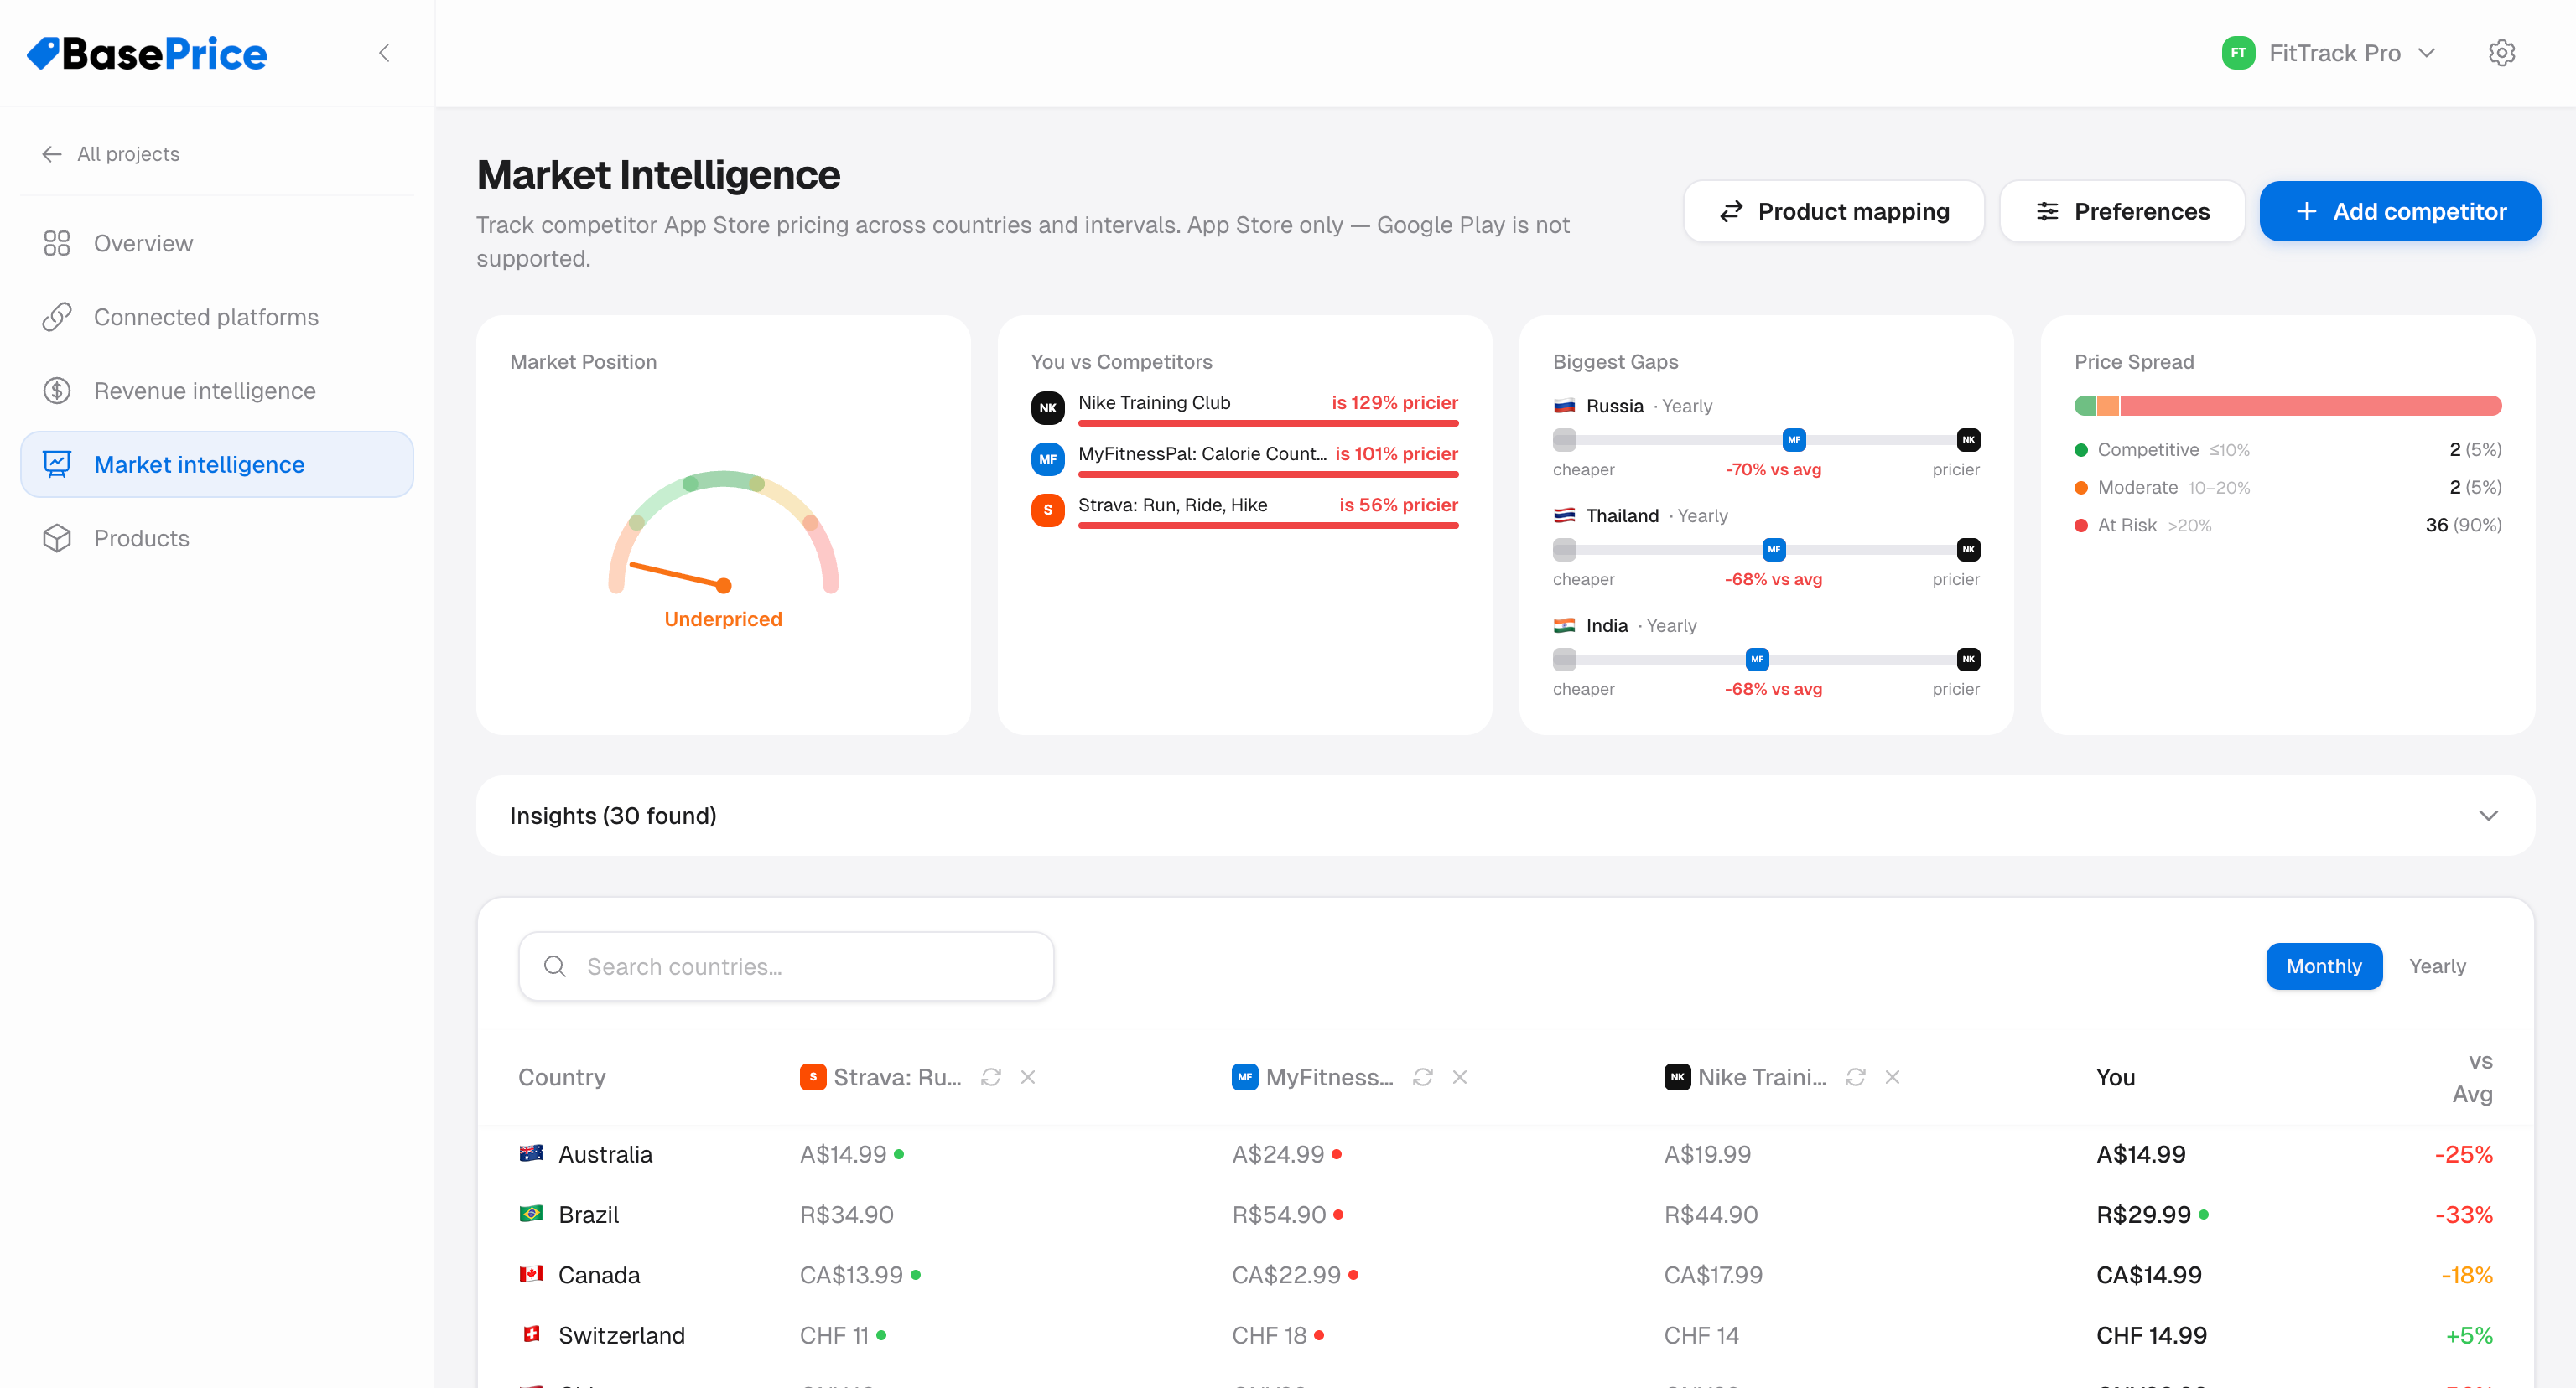
Task: Click the India gap MF marker
Action: (1757, 660)
